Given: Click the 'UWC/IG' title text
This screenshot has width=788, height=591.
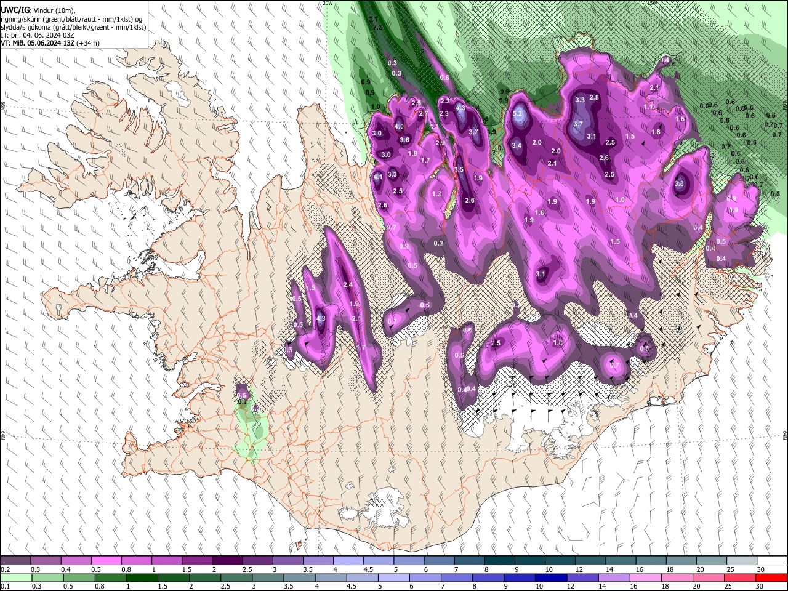Looking at the screenshot, I should (14, 10).
